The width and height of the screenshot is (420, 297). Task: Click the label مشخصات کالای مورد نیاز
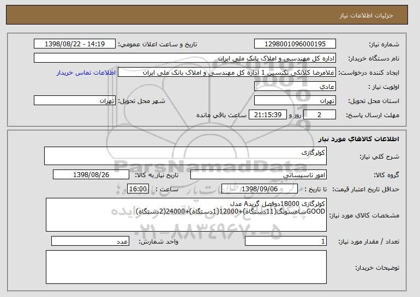[x=364, y=215]
